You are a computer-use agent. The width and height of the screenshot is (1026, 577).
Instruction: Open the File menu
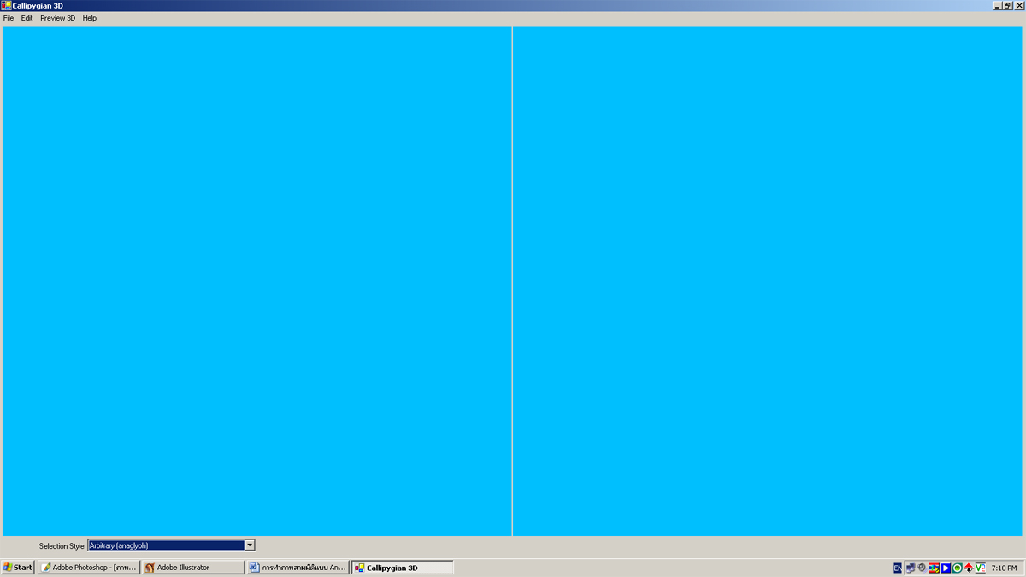pos(9,18)
